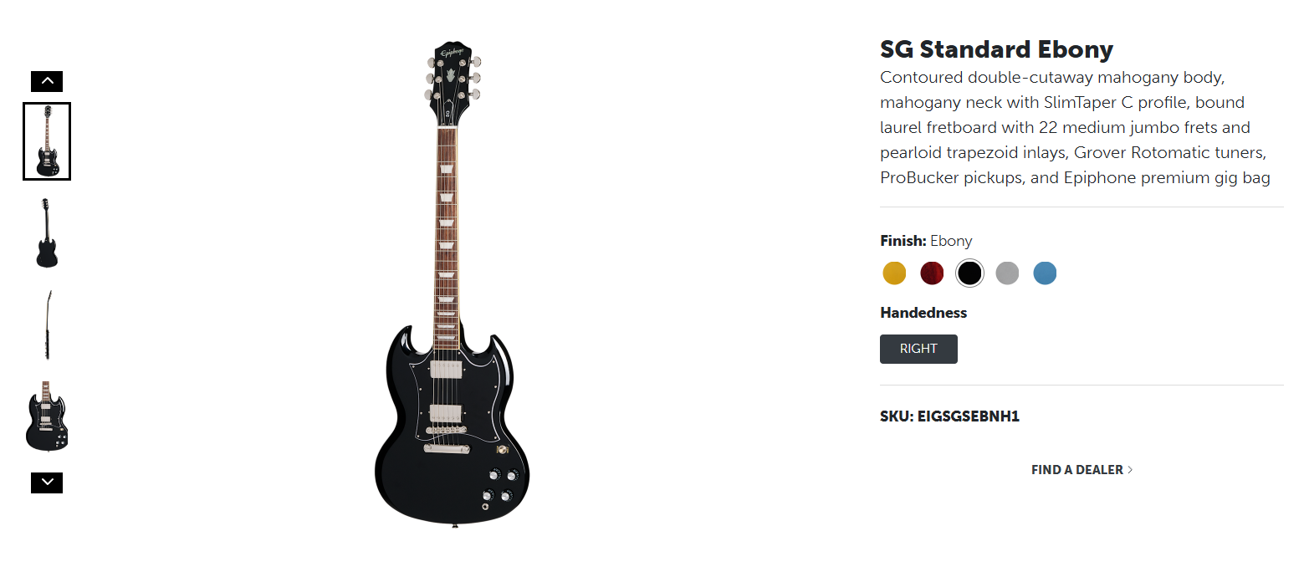The height and width of the screenshot is (572, 1304).
Task: Toggle the RIGHT handedness option
Action: (x=918, y=349)
